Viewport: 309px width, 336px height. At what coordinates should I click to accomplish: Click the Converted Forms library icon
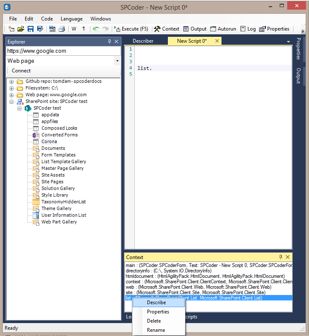coord(36,135)
